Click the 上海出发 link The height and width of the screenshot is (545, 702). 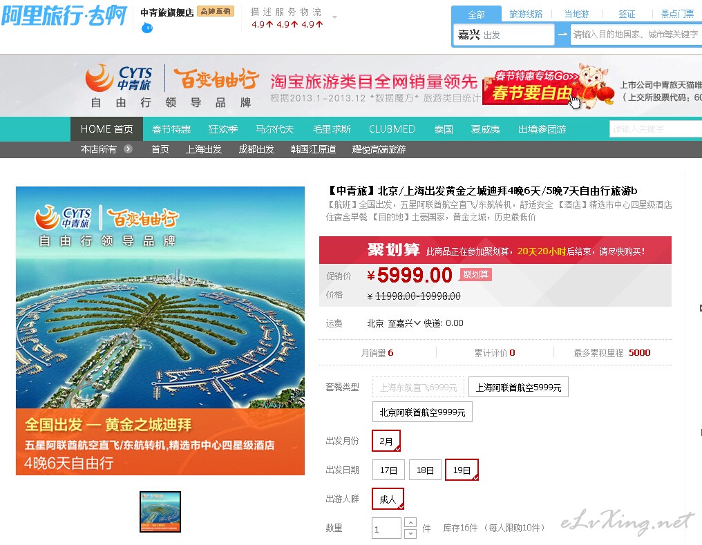click(x=204, y=149)
